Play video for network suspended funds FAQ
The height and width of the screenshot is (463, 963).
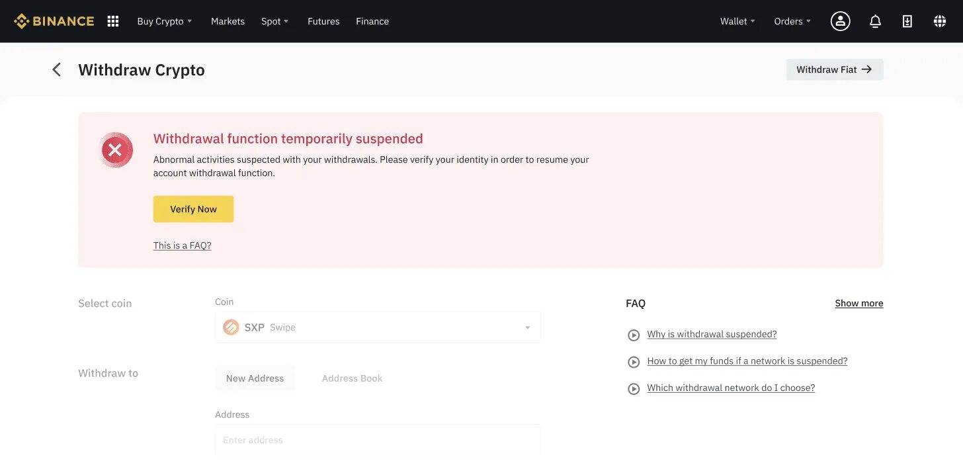(634, 362)
